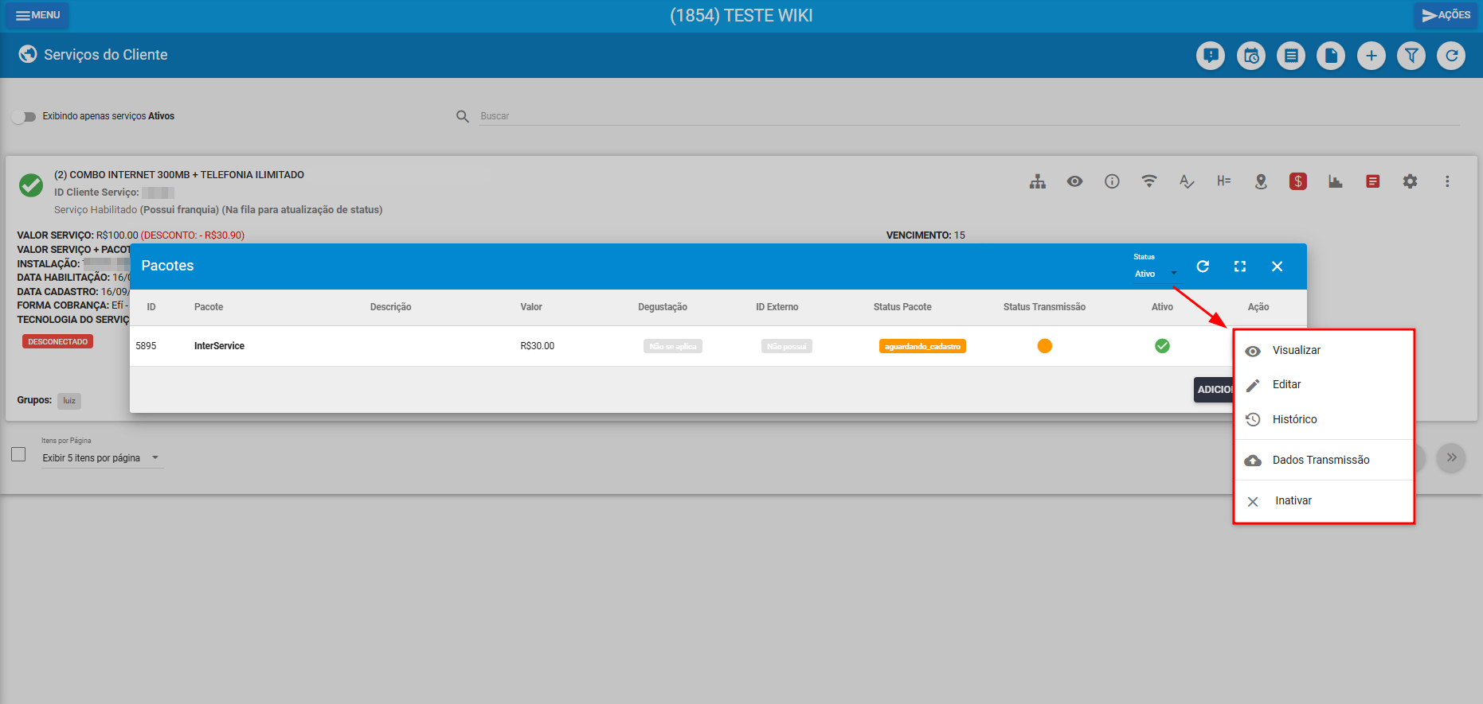Open the map location pin icon

click(x=1261, y=181)
